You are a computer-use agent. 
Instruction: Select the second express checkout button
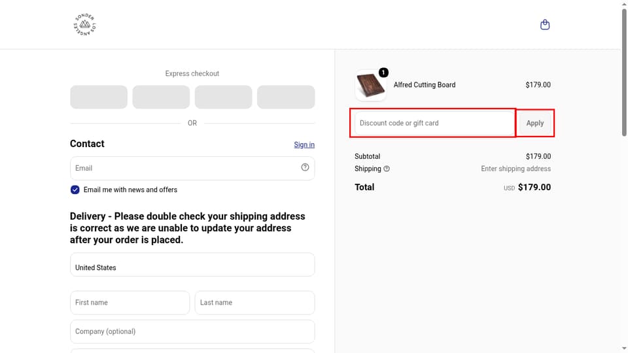point(161,97)
